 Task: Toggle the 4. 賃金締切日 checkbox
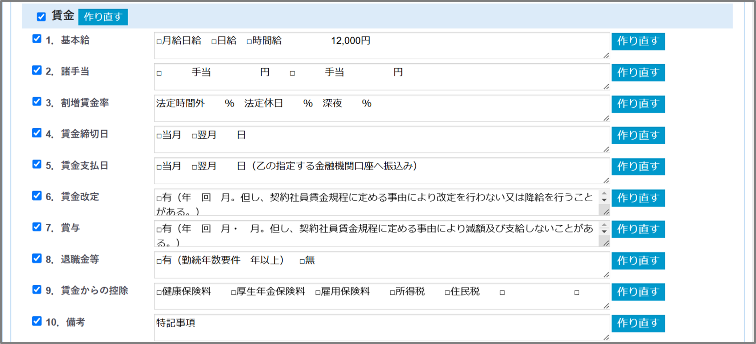pos(37,133)
